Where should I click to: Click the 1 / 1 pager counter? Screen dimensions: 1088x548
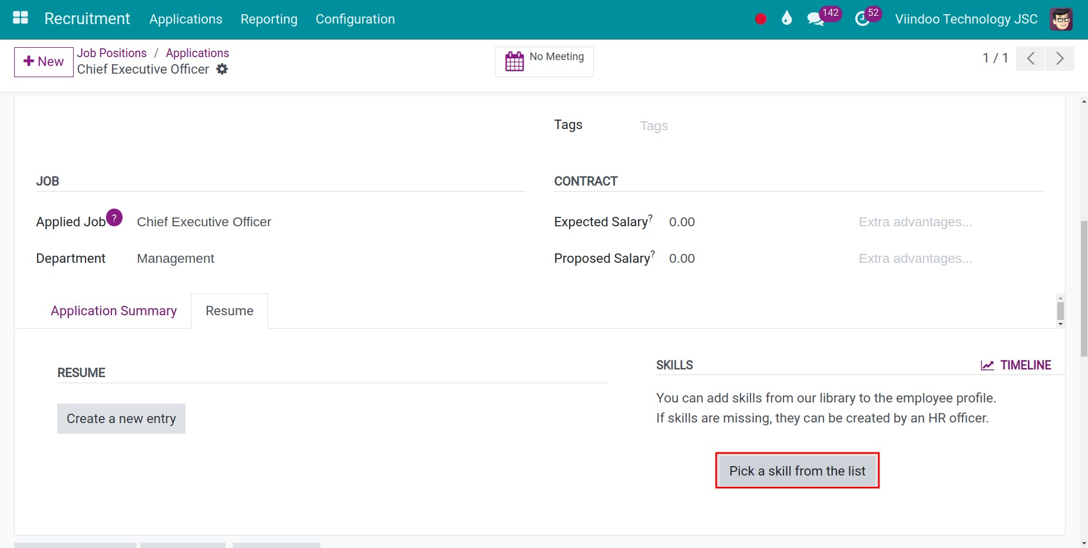point(996,58)
